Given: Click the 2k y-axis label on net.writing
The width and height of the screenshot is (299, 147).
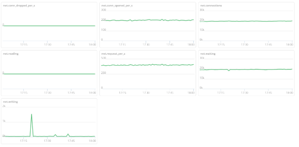Looking at the screenshot, I should click(4, 106).
